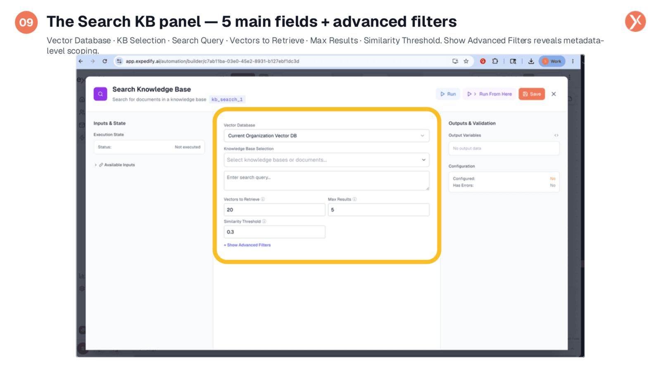
Task: Open the Extensions puzzle icon
Action: pos(495,61)
